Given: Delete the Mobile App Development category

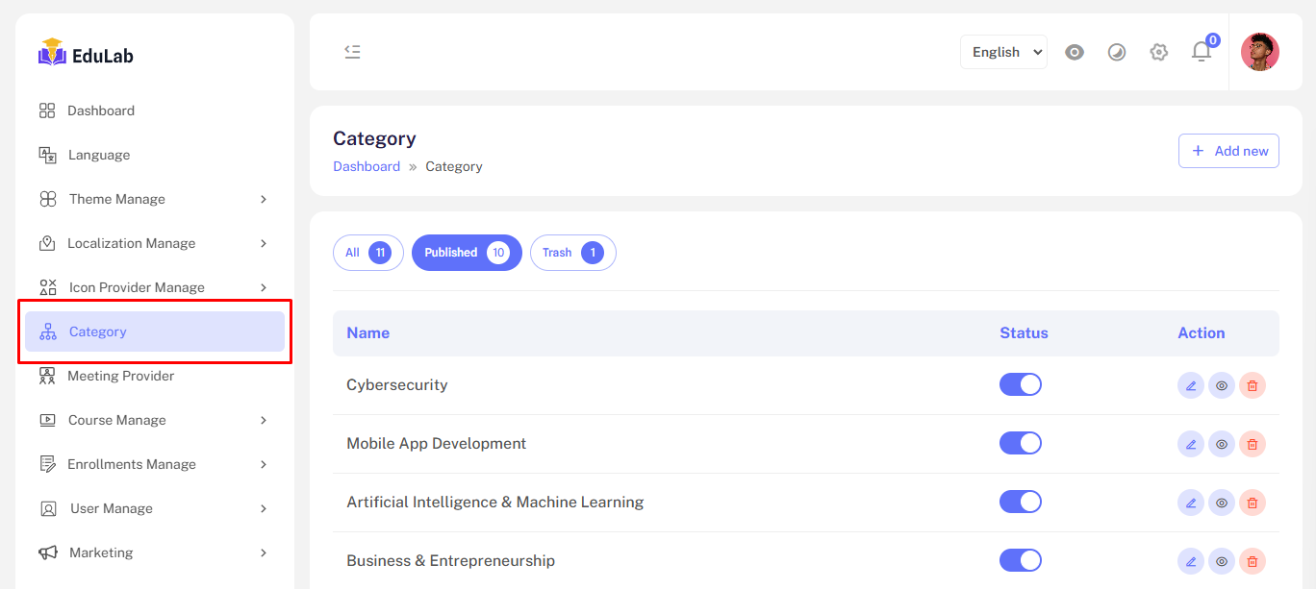Looking at the screenshot, I should click(x=1253, y=444).
